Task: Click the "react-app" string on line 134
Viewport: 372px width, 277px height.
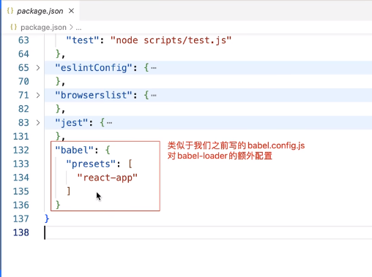Action: [x=108, y=178]
